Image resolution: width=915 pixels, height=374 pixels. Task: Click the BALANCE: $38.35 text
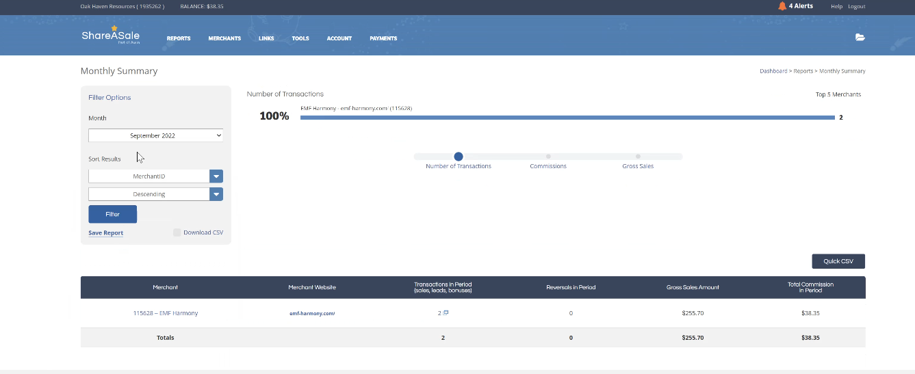click(x=202, y=6)
